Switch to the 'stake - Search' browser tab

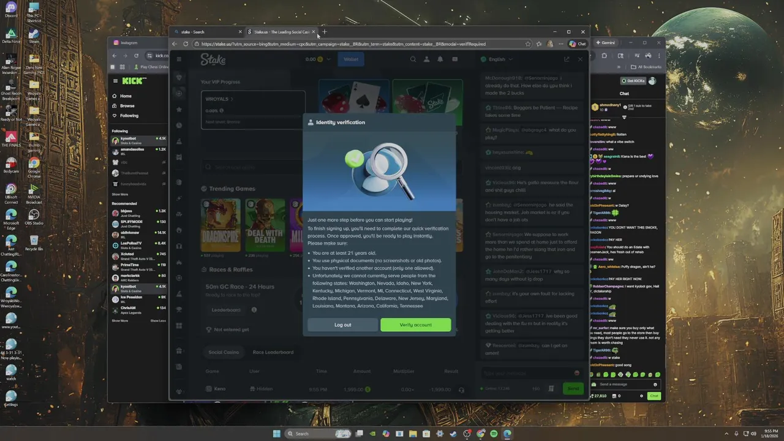207,32
